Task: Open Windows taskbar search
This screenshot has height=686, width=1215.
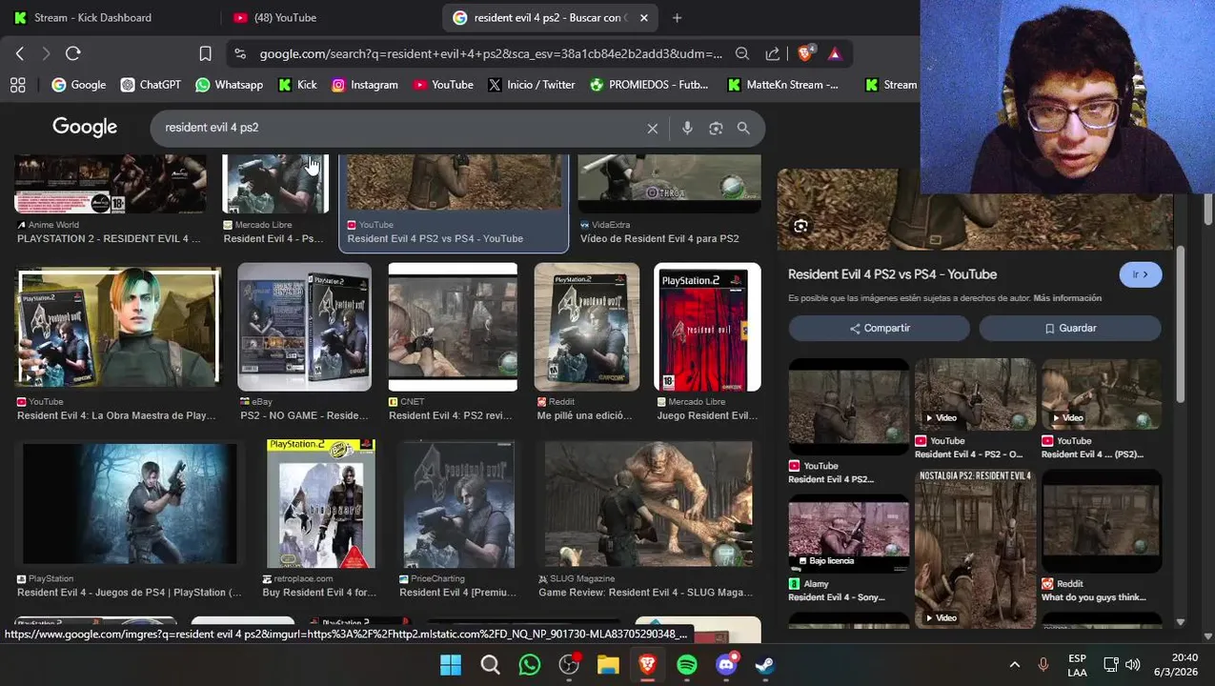Action: [490, 664]
